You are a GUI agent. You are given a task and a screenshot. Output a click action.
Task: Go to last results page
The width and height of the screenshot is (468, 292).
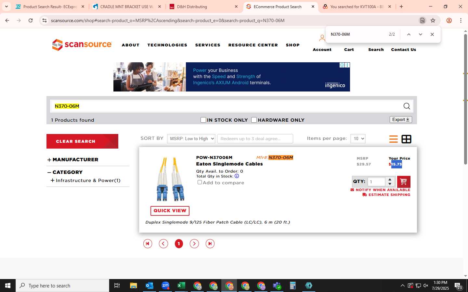click(210, 244)
